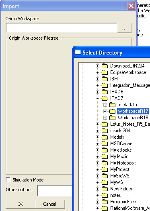The image size is (150, 211).
Task: Select the My eBooks folder name
Action: click(121, 150)
